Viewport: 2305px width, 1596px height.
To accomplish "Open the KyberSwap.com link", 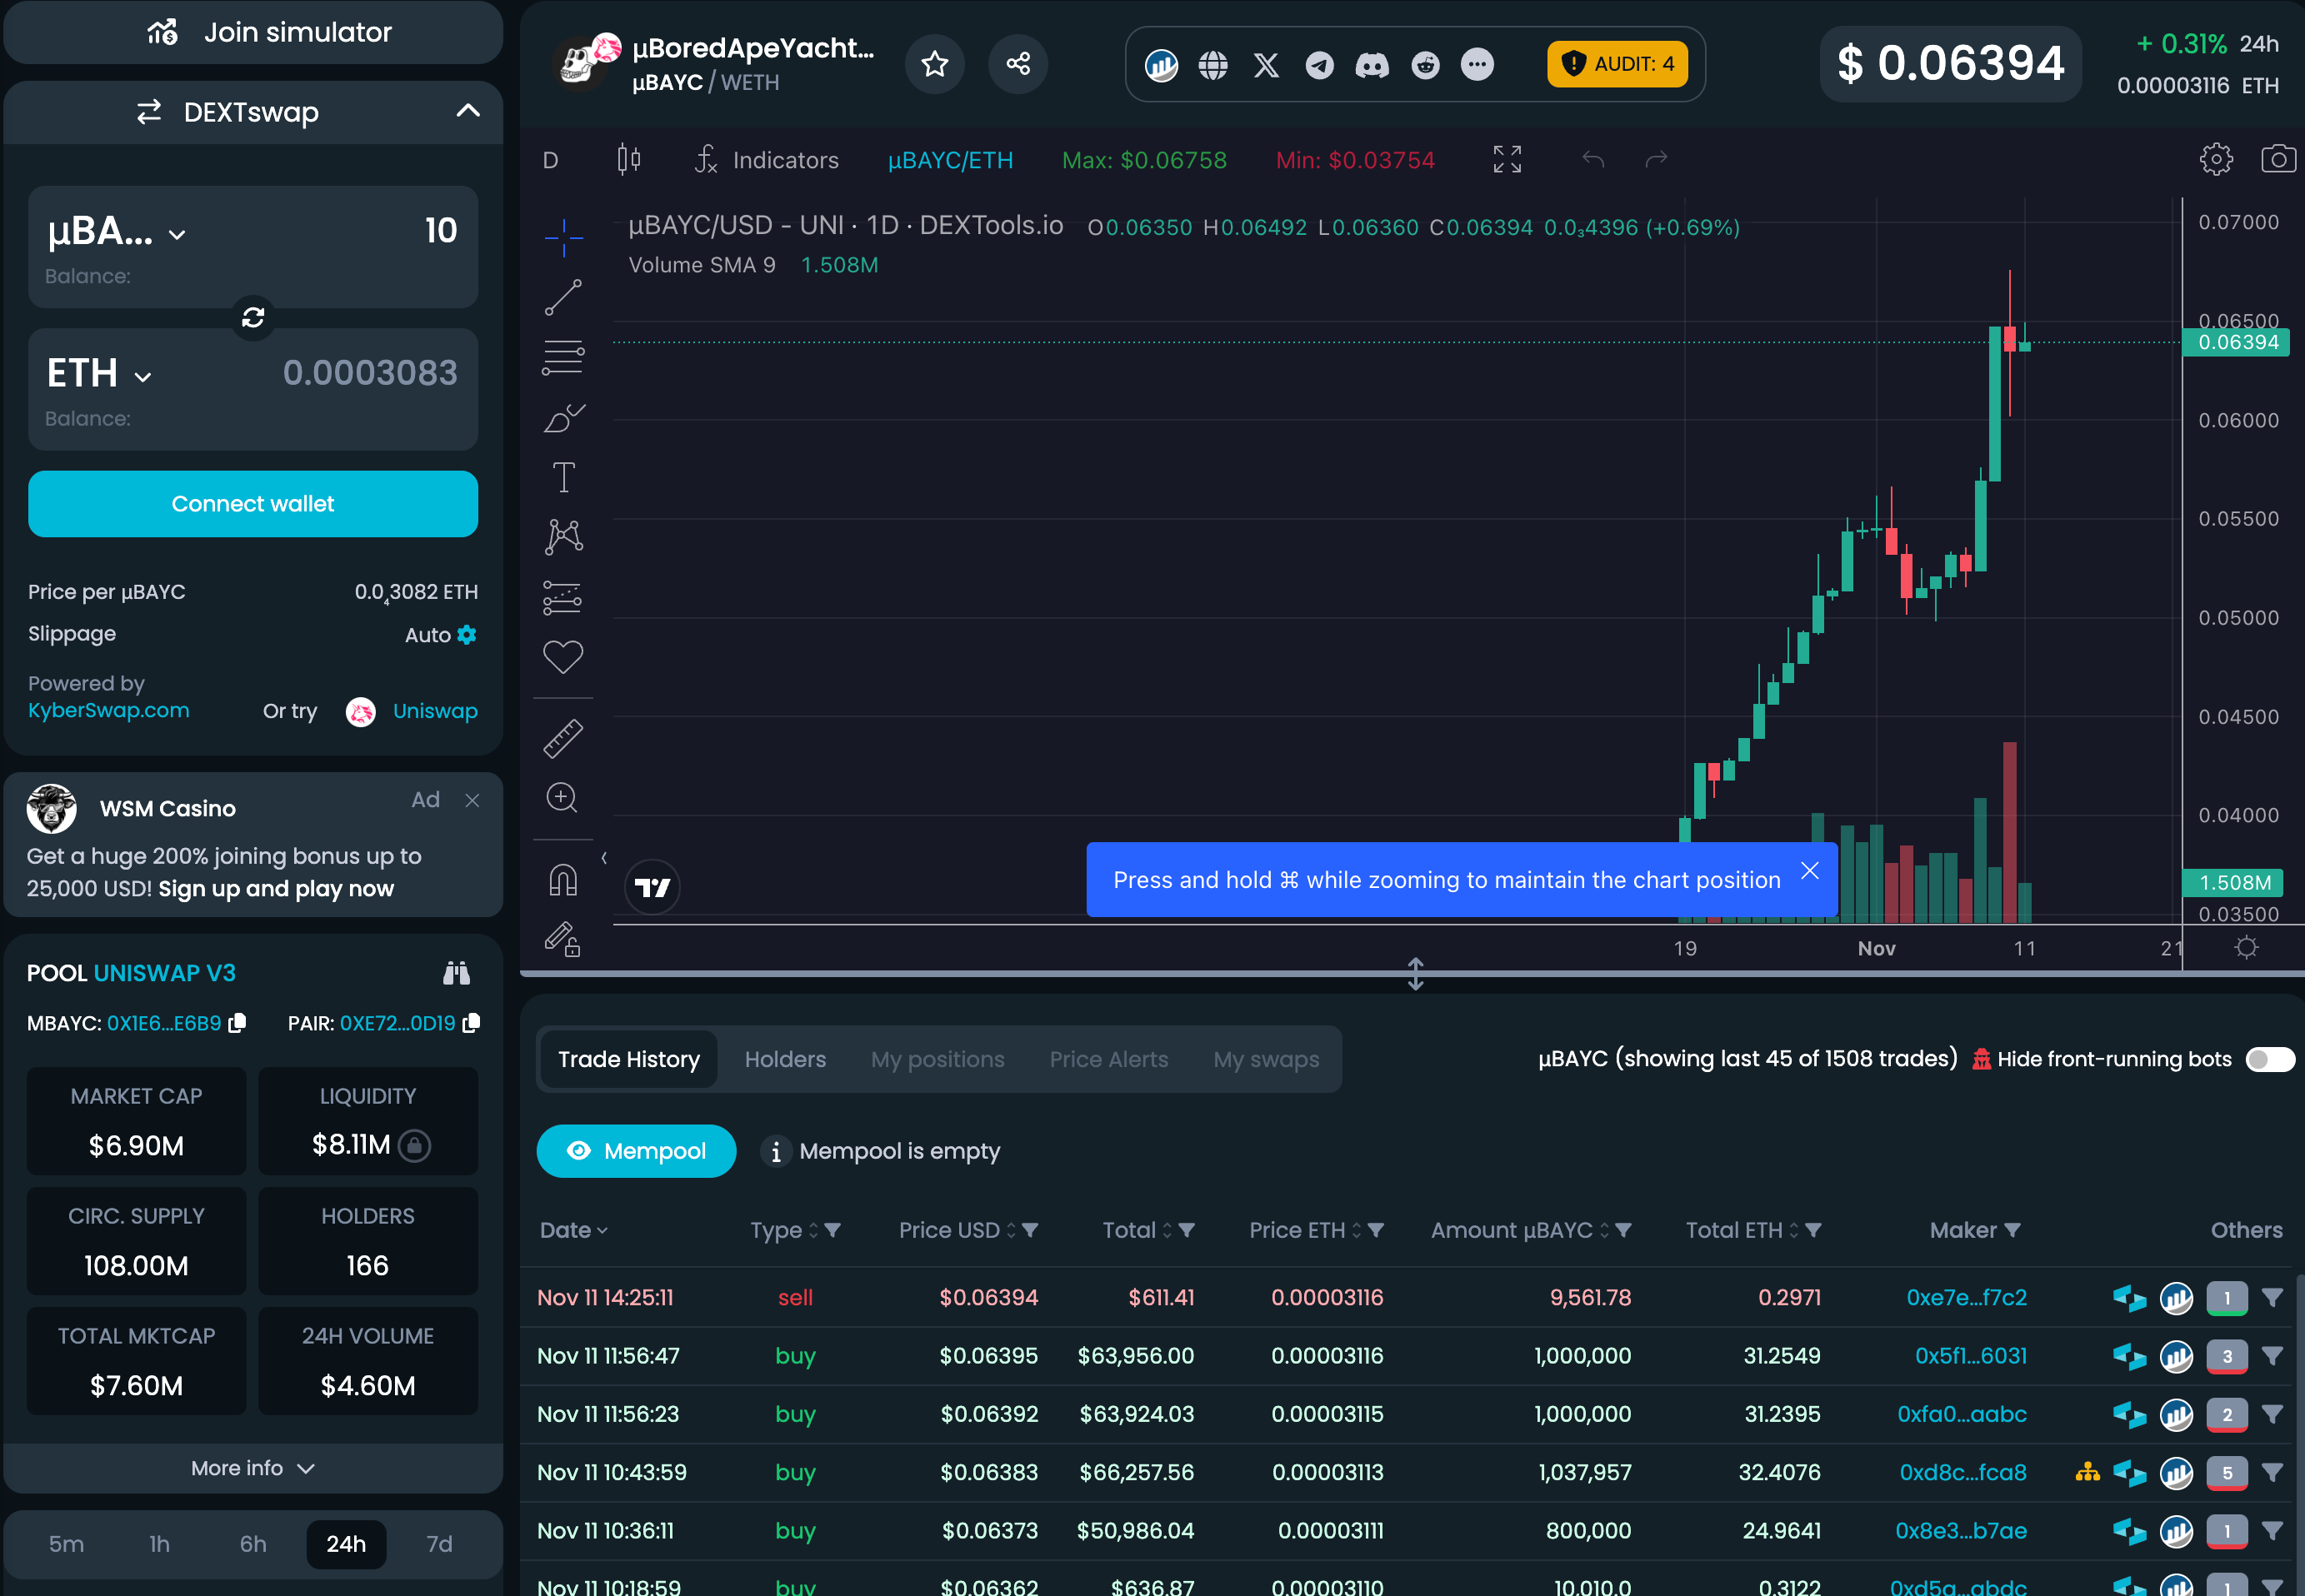I will [108, 710].
